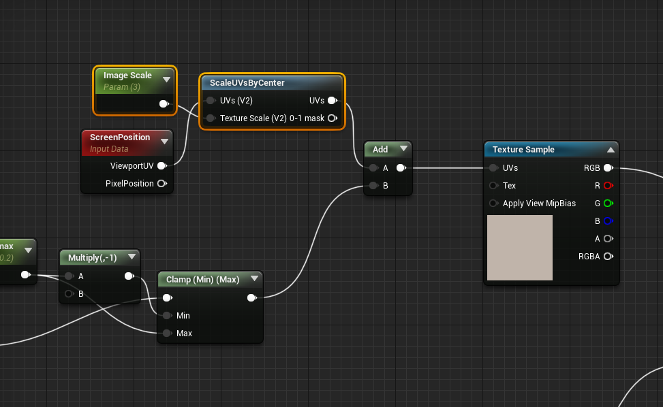Expand the ScreenPosition node arrow
663x407 pixels.
click(164, 141)
